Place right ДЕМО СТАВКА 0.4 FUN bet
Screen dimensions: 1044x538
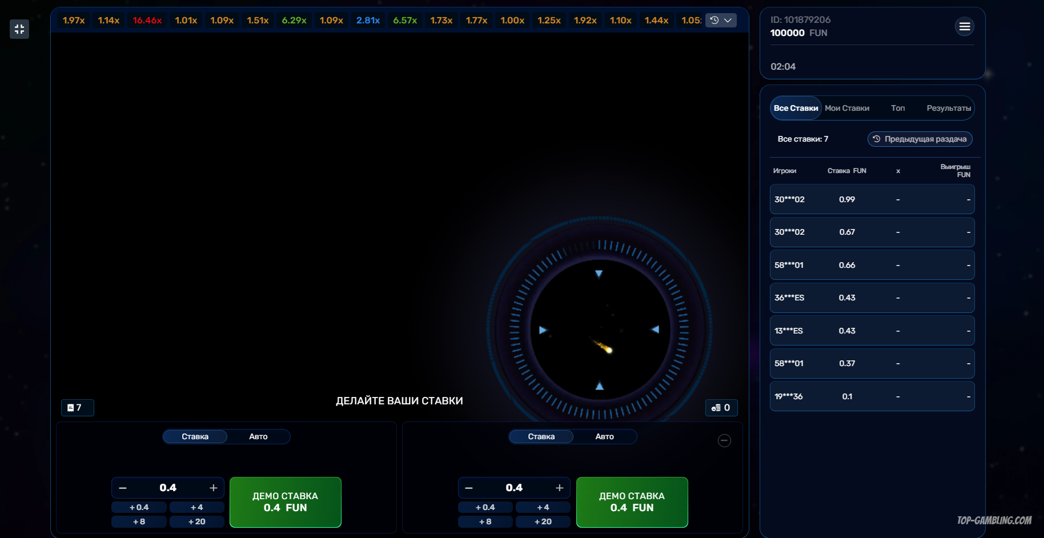click(632, 502)
